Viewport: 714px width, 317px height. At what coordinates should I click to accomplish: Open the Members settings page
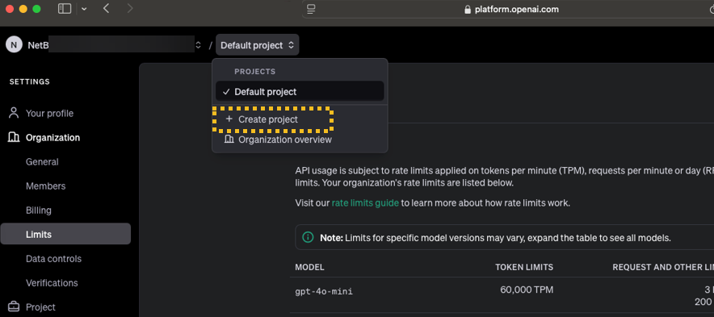(45, 186)
